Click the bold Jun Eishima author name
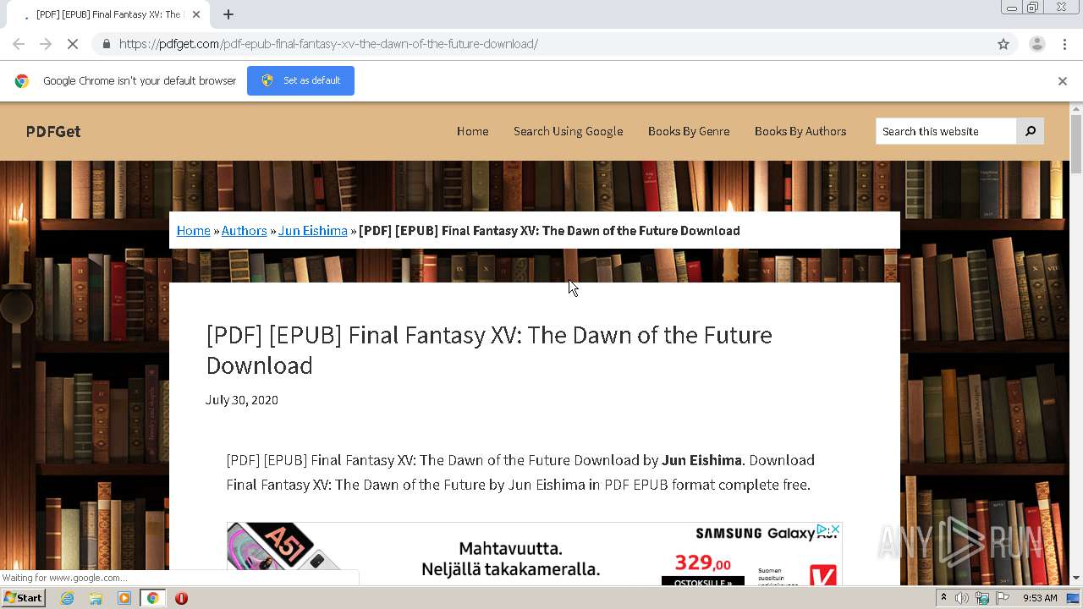 tap(701, 460)
